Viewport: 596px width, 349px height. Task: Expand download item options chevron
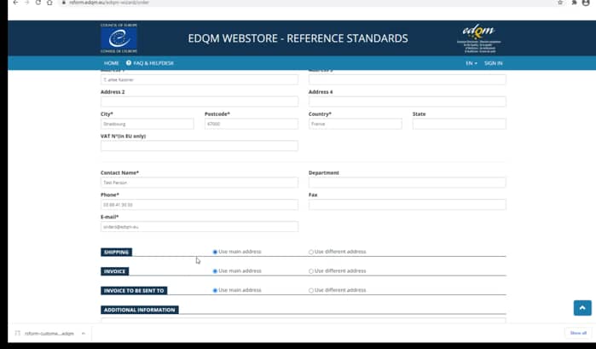[84, 334]
